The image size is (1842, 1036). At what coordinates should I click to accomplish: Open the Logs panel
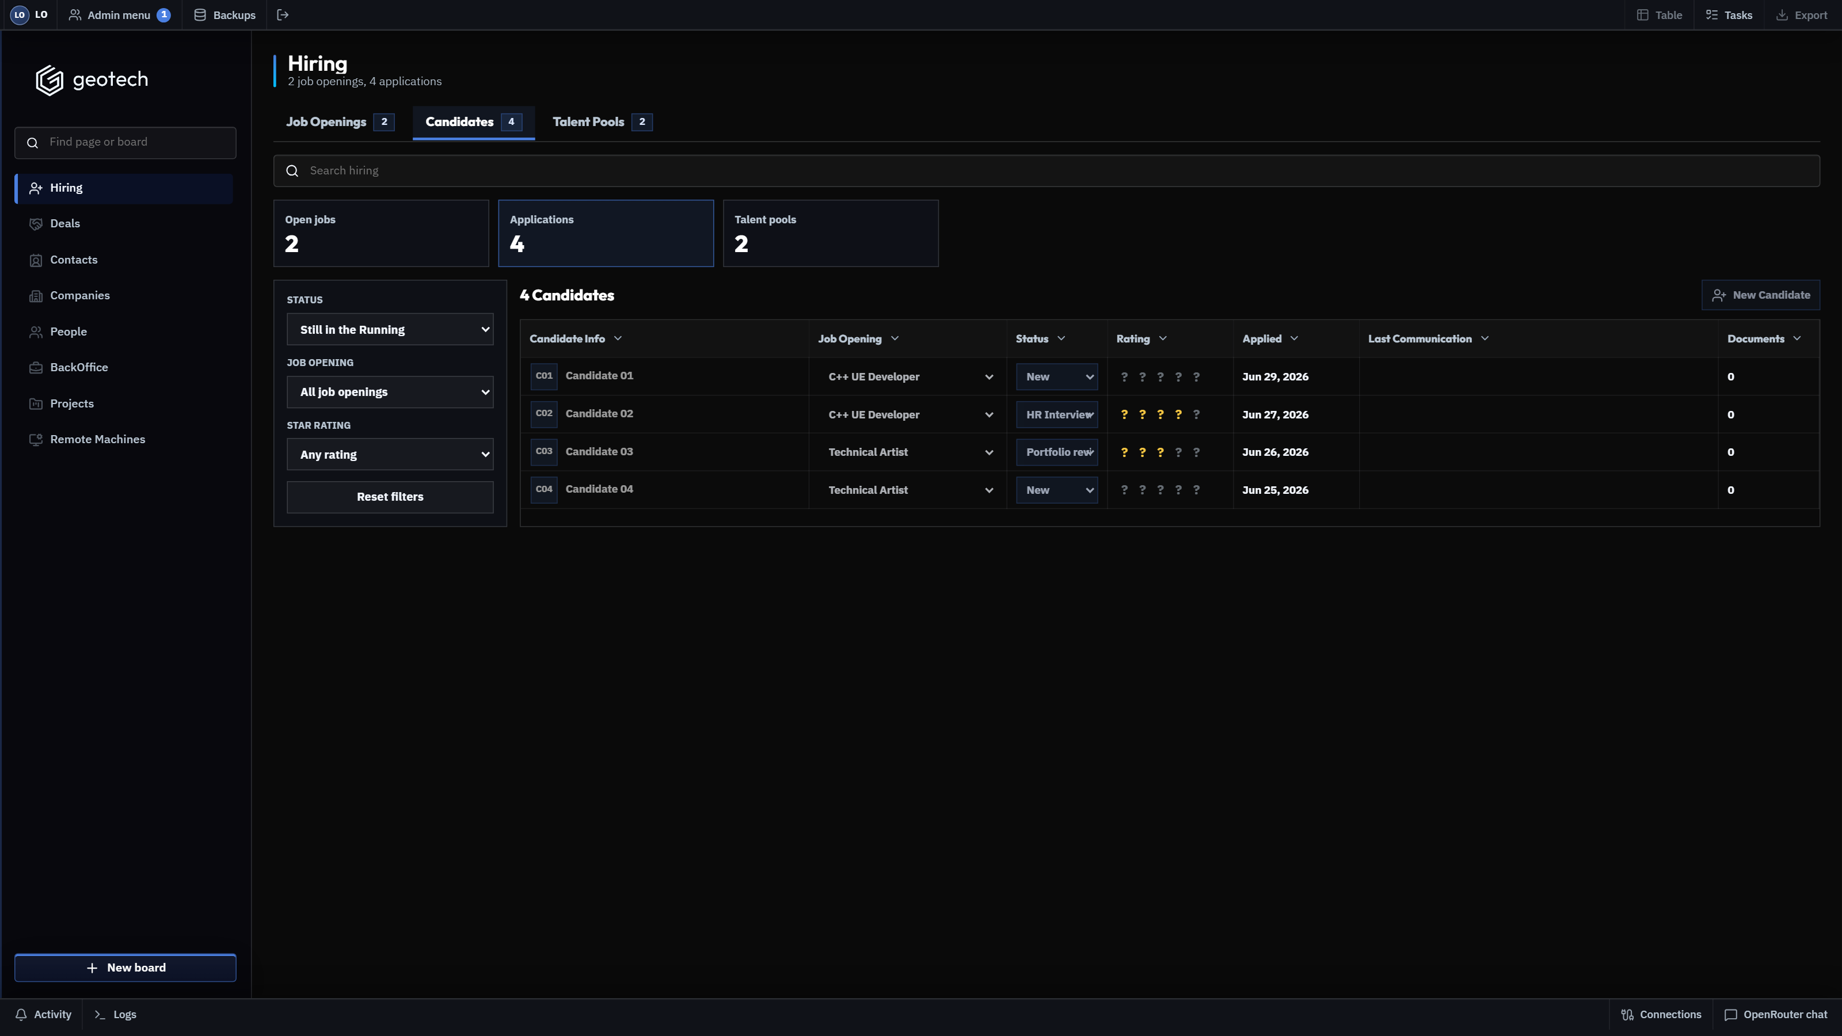click(116, 1015)
